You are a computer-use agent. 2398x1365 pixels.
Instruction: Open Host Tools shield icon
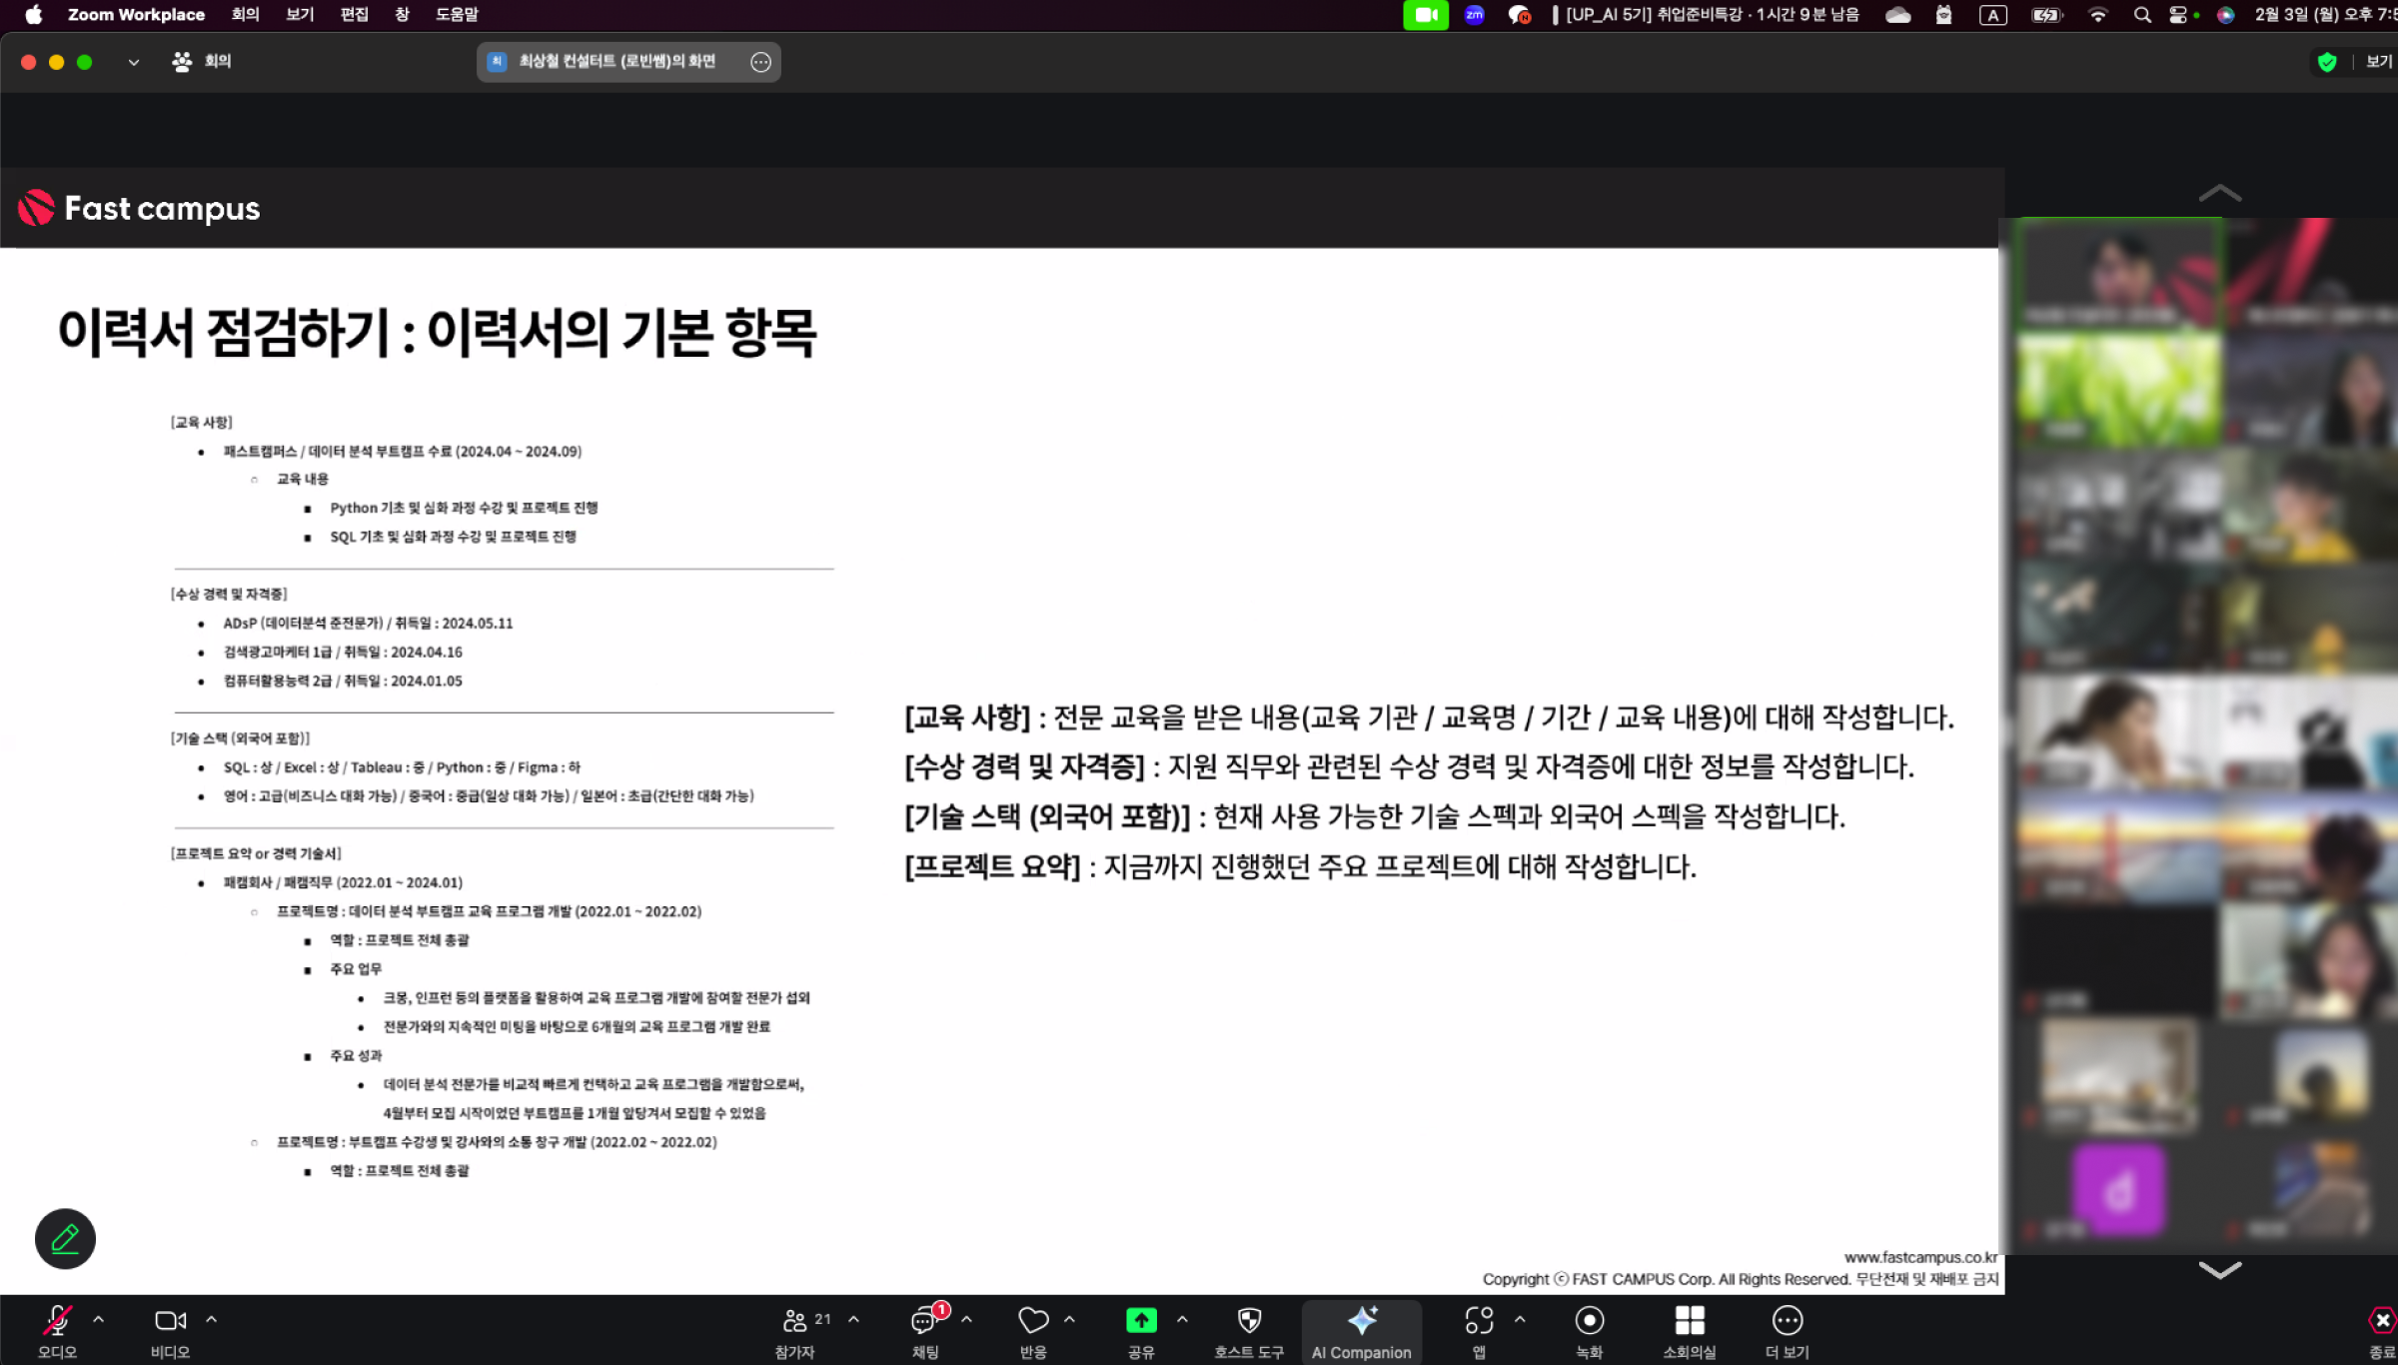click(1249, 1321)
